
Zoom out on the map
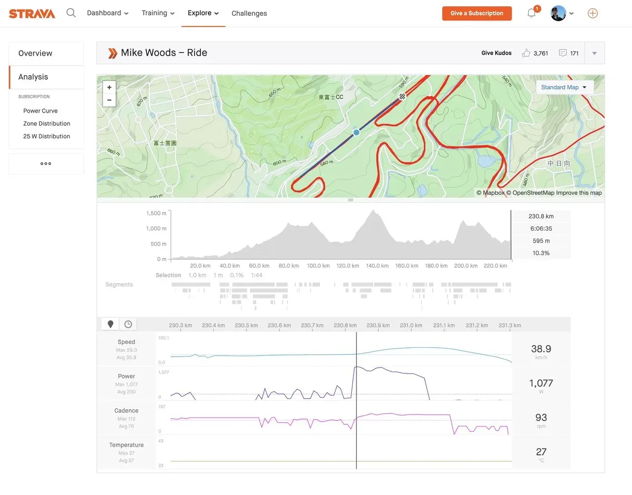click(x=109, y=100)
